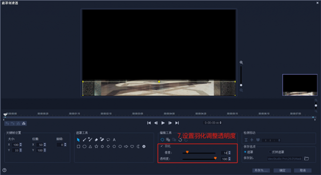
Task: Click the transparency 100 value stepper
Action: (229, 159)
